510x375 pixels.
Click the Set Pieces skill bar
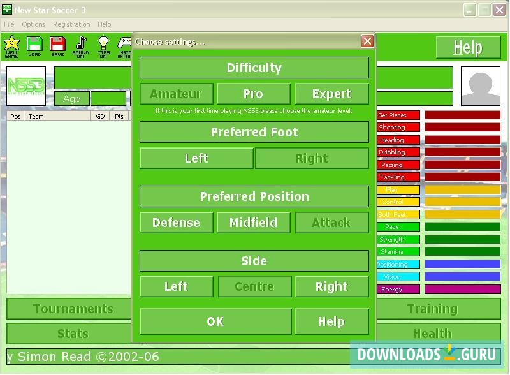463,115
